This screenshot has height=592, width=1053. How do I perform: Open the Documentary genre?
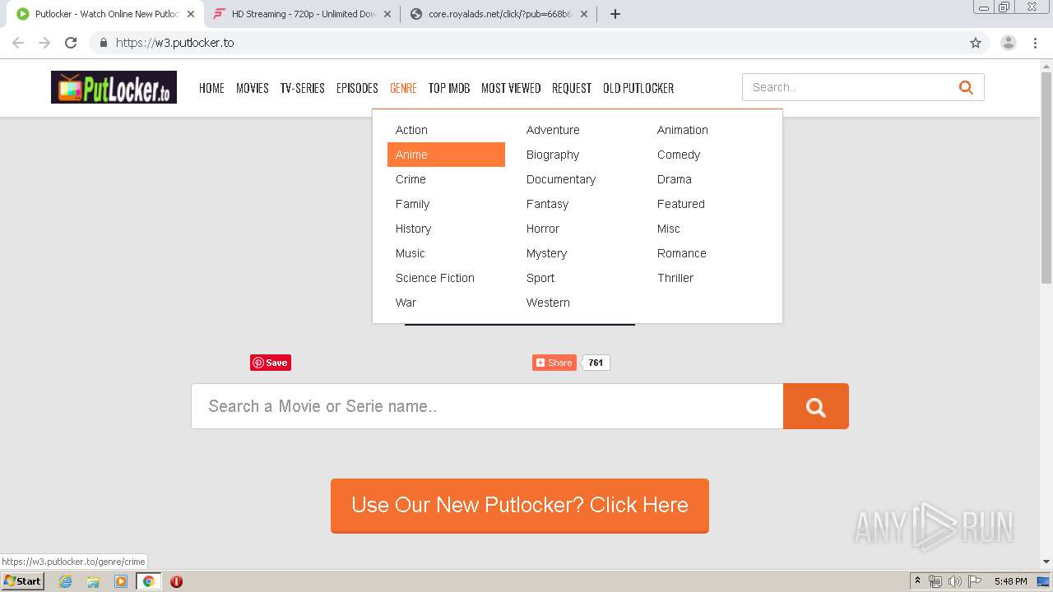[x=561, y=179]
